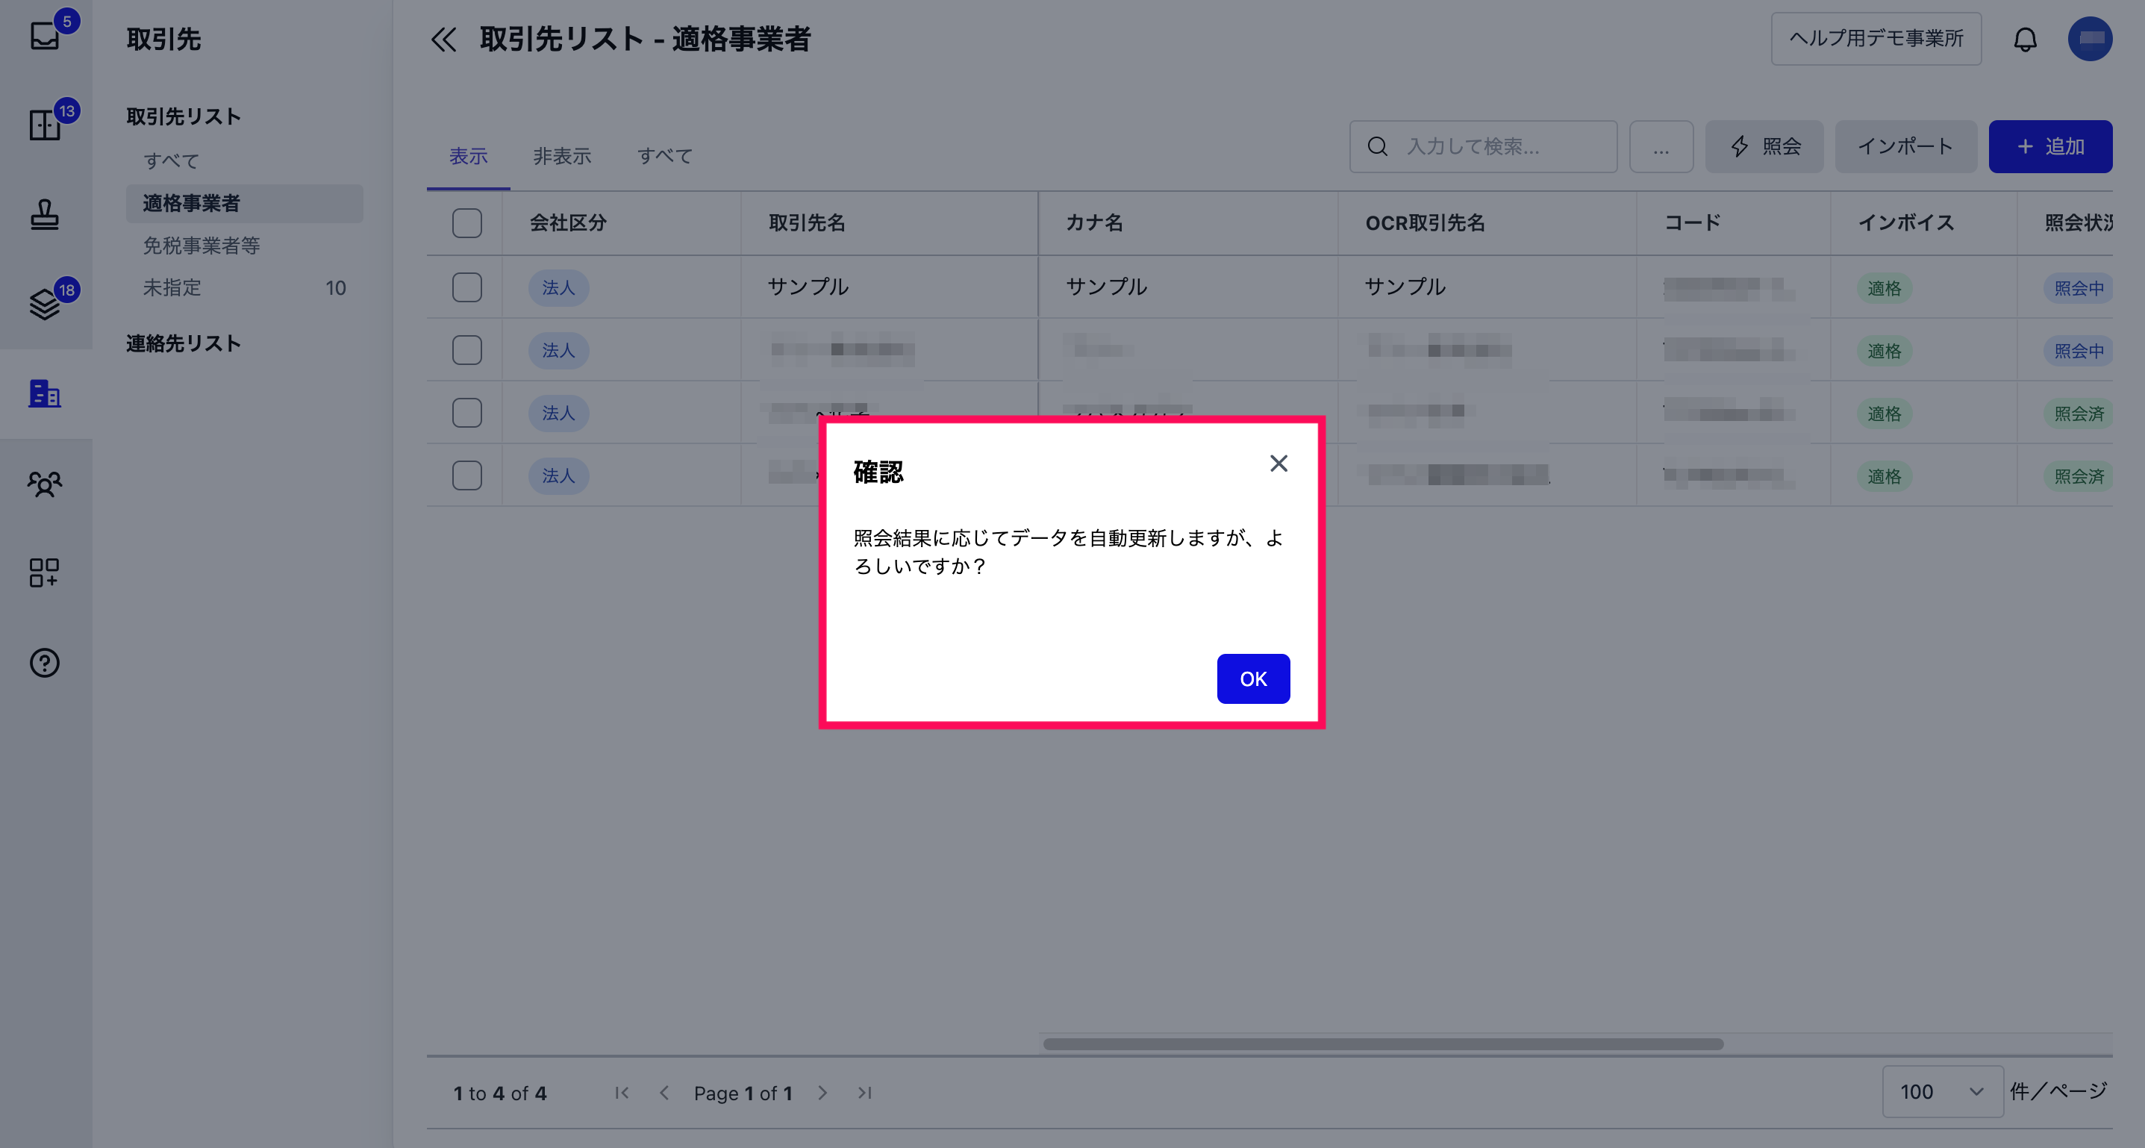Click サンプル in the カナ名 column
The image size is (2145, 1148).
pos(1107,287)
